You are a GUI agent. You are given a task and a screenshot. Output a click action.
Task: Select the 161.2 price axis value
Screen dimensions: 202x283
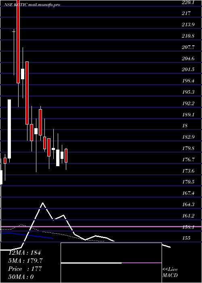coord(188,215)
